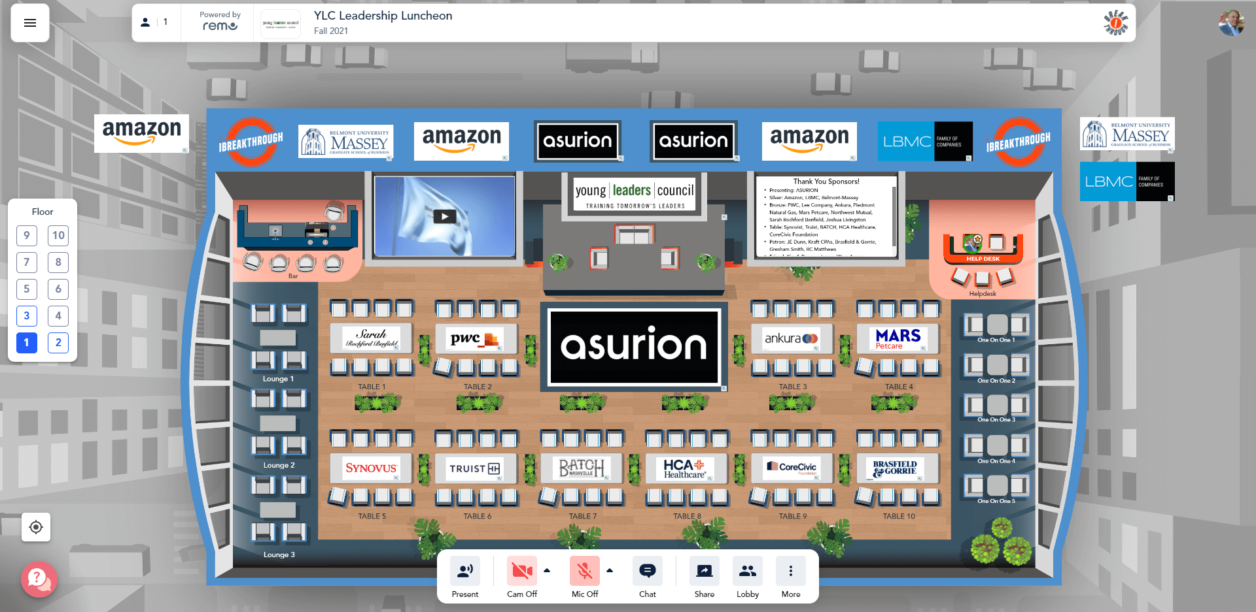Switch to floor 8
The width and height of the screenshot is (1256, 612).
(x=58, y=263)
